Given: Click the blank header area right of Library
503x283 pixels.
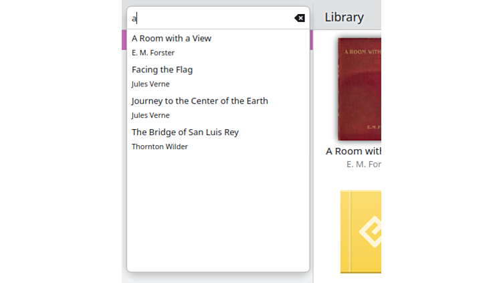Looking at the screenshot, I should (373, 17).
